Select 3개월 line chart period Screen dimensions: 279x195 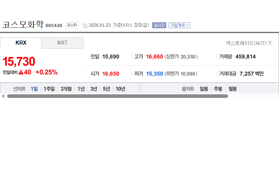(x=66, y=89)
